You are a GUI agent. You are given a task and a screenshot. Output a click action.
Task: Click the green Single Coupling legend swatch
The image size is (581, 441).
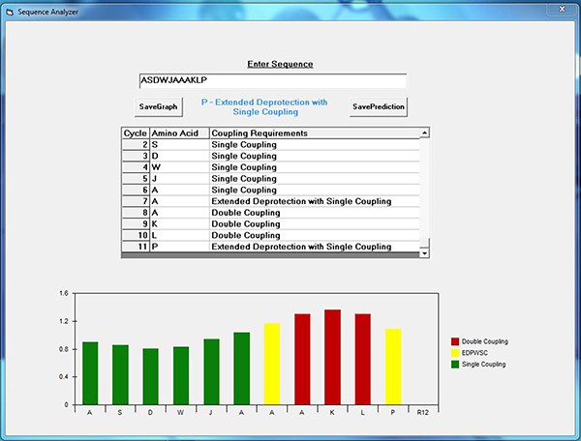pos(455,364)
